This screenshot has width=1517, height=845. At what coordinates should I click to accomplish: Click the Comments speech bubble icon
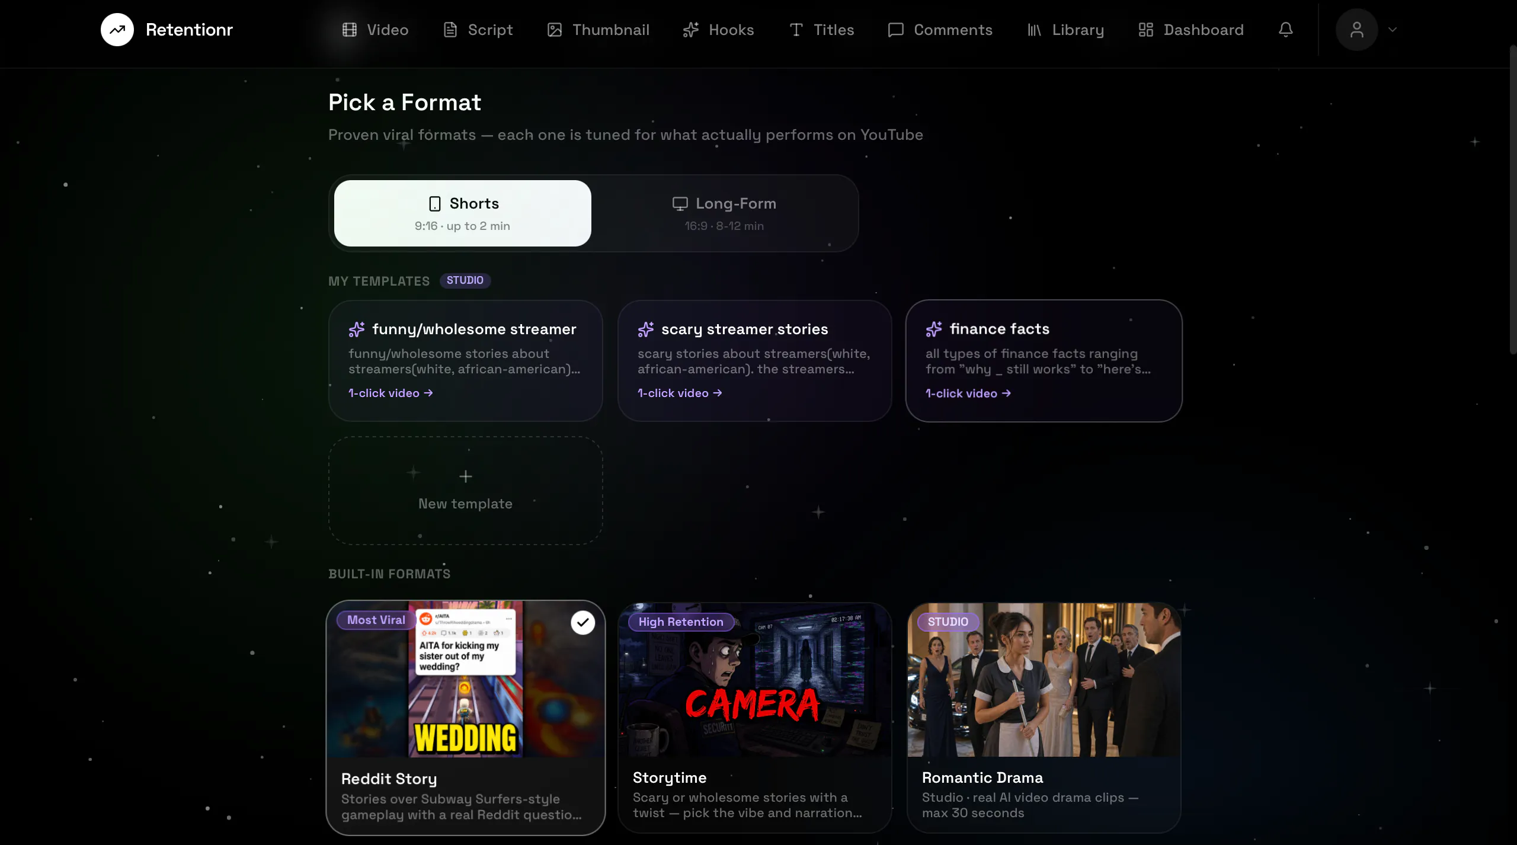[896, 30]
